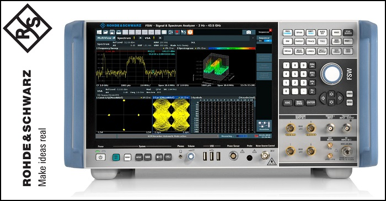Click the ESC key

coord(287,102)
